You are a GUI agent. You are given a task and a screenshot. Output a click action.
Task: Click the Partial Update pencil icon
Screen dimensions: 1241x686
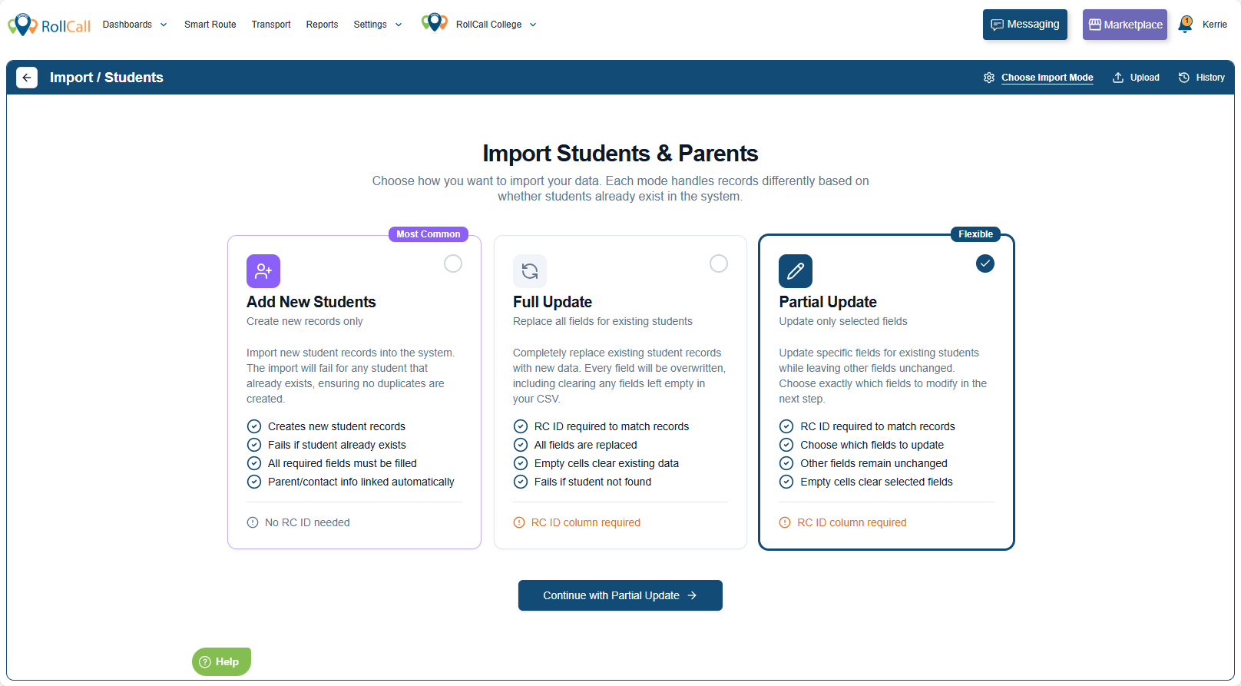[796, 271]
